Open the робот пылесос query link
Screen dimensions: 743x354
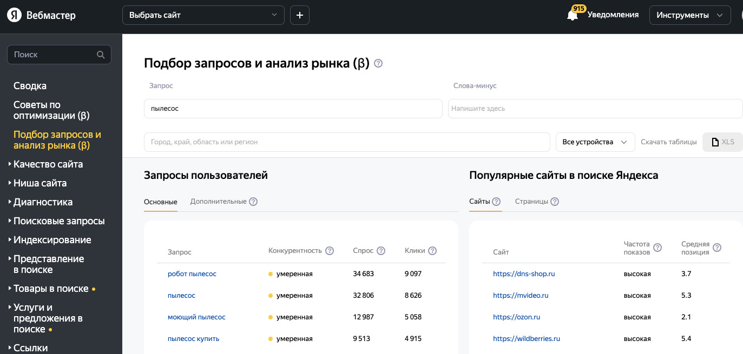(192, 274)
